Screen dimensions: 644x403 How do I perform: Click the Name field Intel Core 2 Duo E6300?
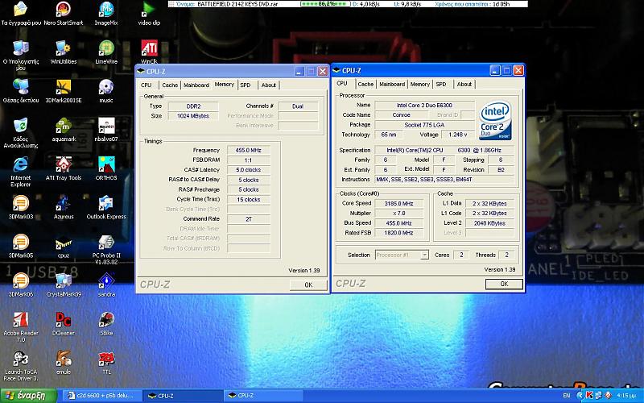(425, 106)
